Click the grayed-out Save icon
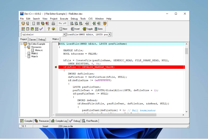 pos(38,23)
